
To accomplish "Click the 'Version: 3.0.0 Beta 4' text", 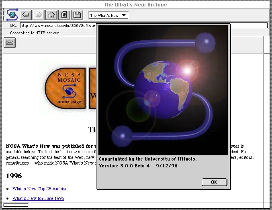I will coord(124,166).
